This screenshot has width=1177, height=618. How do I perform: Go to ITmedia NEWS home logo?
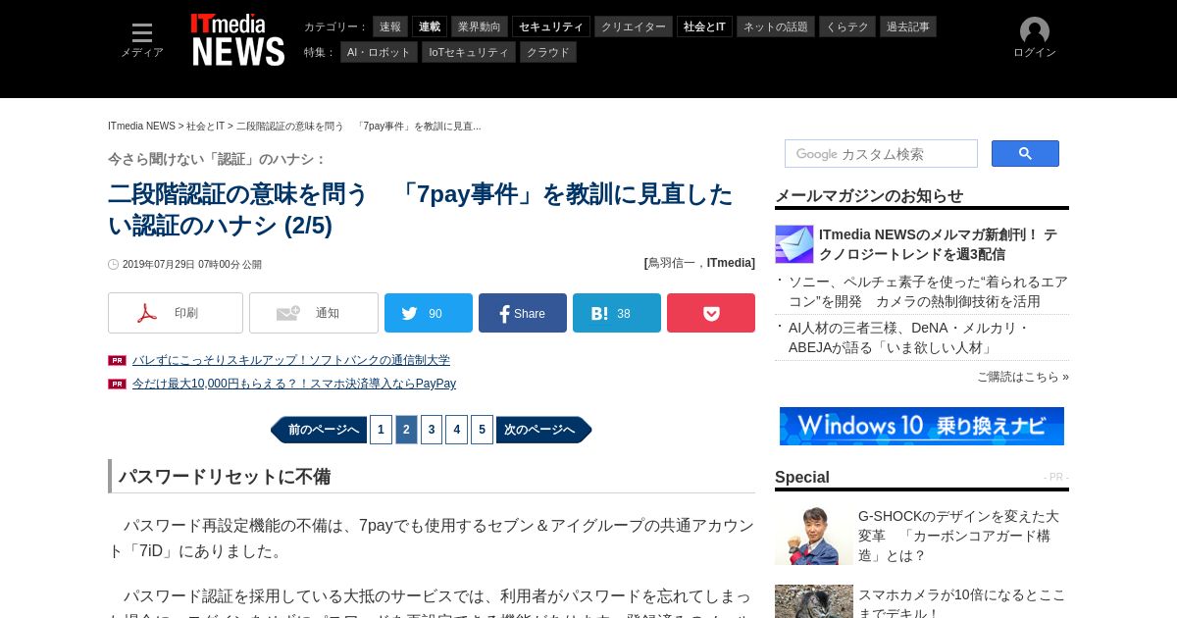coord(238,40)
